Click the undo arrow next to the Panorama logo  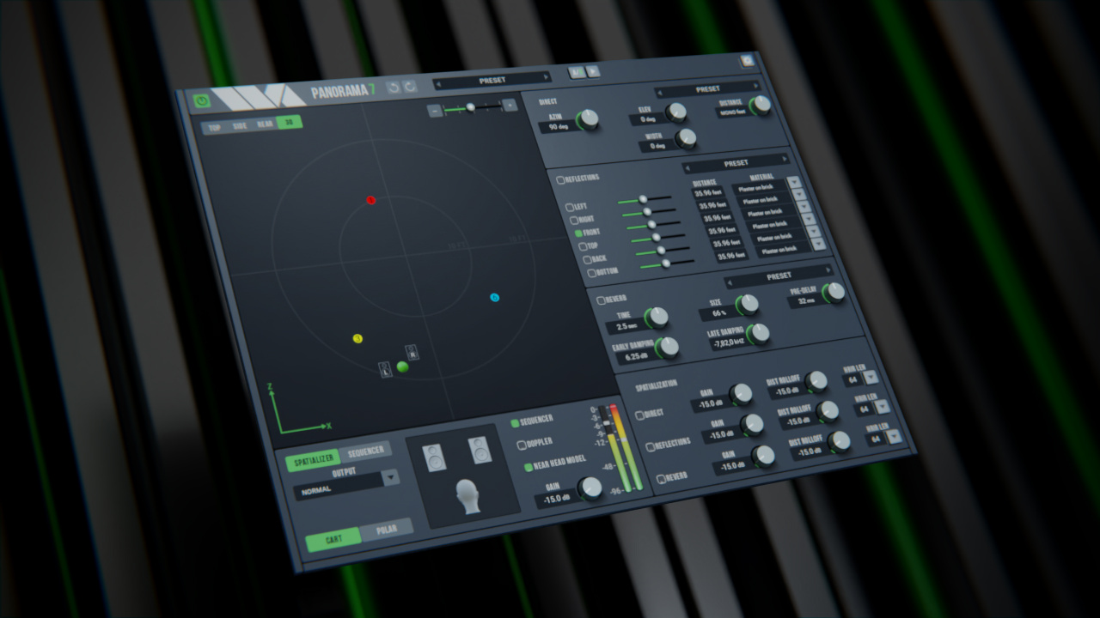[394, 88]
